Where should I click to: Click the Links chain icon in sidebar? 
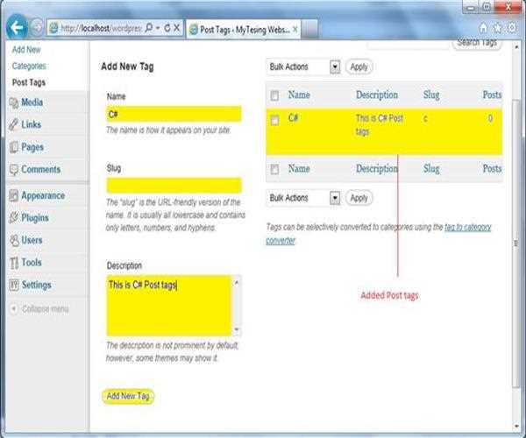[x=13, y=125]
